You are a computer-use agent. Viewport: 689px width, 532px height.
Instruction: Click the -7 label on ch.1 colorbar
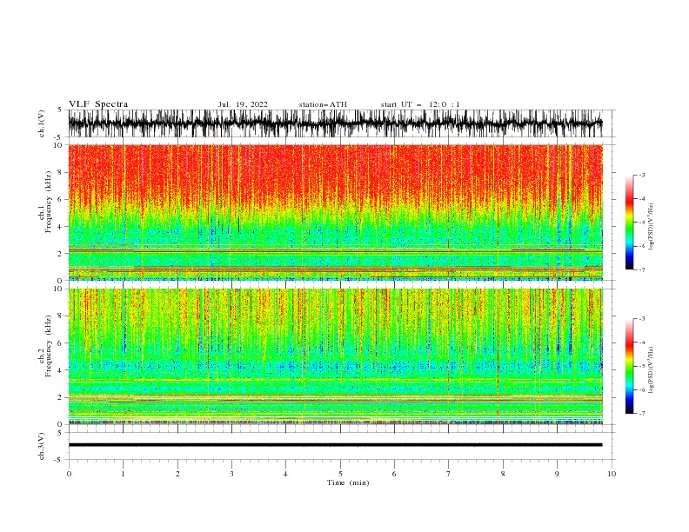(x=642, y=269)
